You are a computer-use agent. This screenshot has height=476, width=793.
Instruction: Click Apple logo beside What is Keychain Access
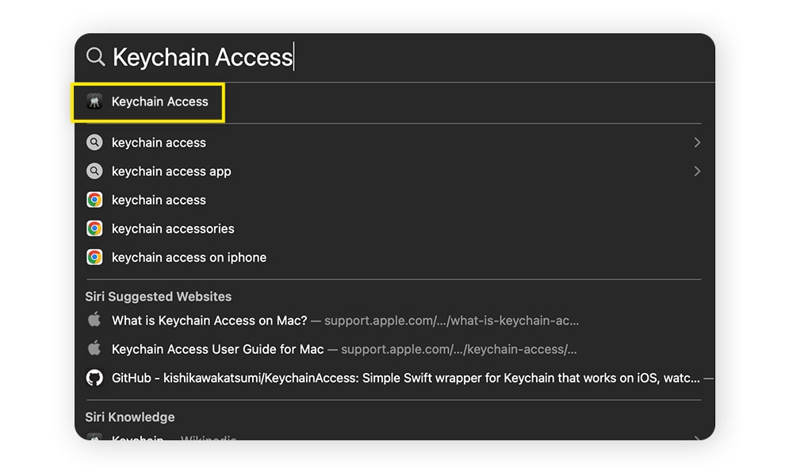94,320
